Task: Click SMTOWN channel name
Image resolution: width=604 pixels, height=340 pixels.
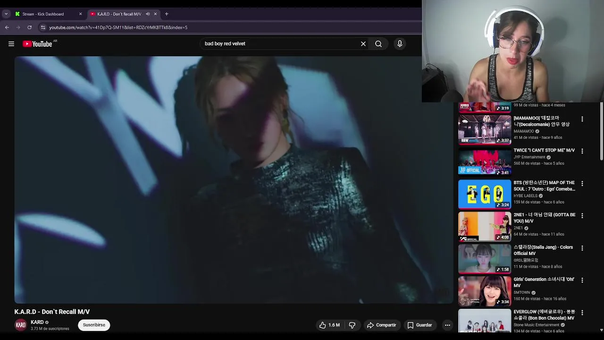Action: [522, 293]
